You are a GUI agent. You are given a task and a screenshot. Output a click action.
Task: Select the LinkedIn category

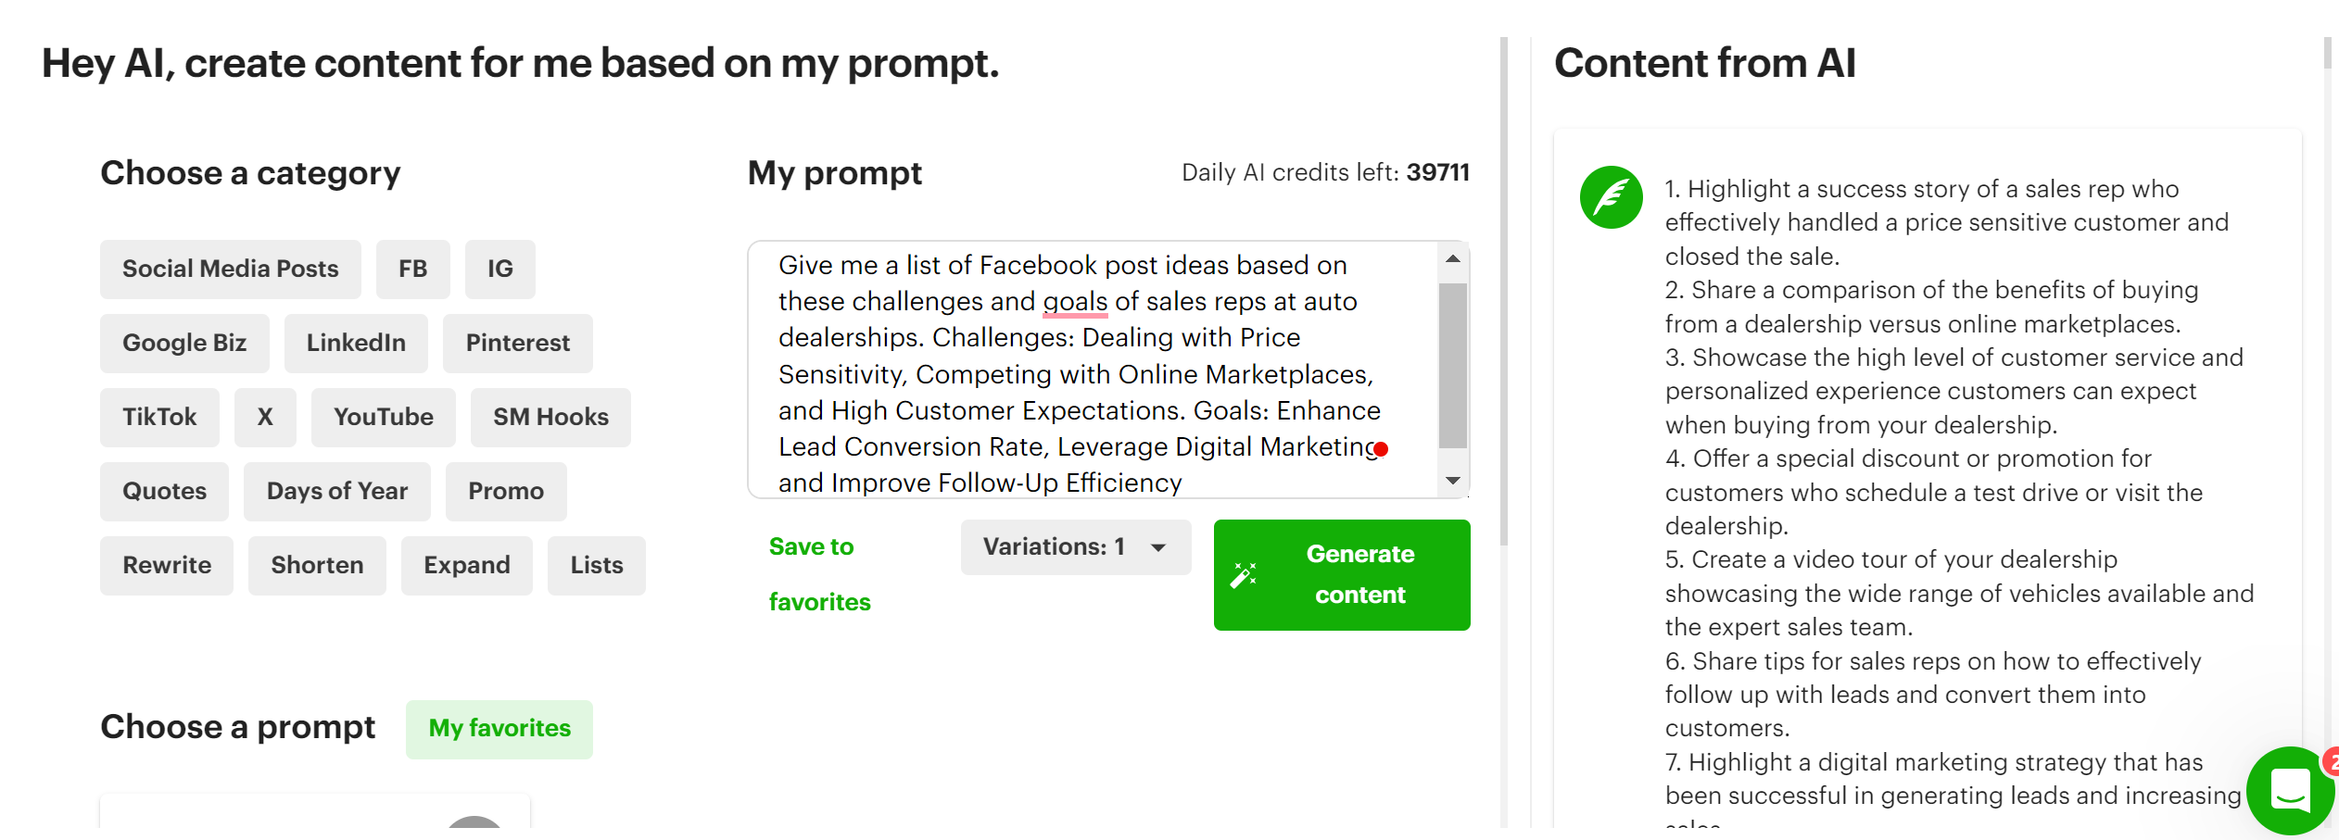[x=355, y=343]
